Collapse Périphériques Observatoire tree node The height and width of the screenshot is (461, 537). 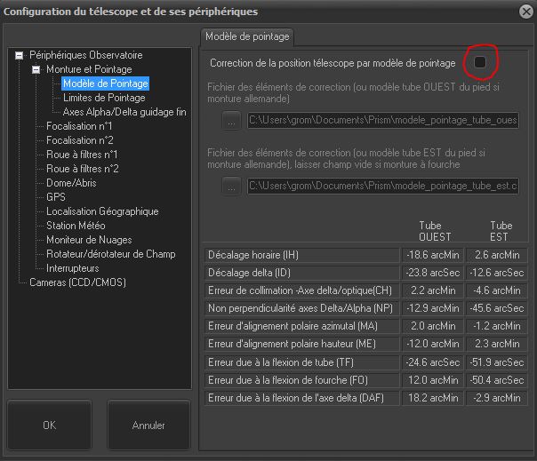[x=20, y=55]
